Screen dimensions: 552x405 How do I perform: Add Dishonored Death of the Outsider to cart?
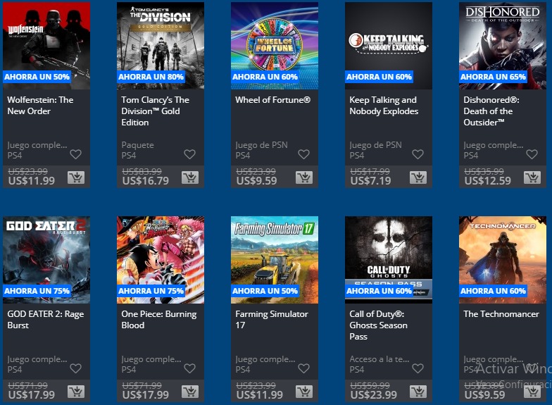(532, 177)
